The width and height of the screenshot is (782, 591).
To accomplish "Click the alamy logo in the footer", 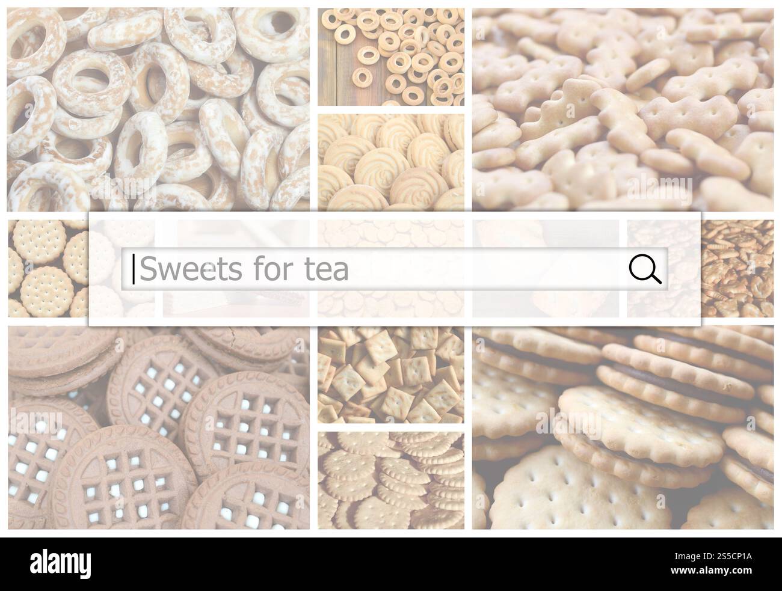I will pos(60,565).
